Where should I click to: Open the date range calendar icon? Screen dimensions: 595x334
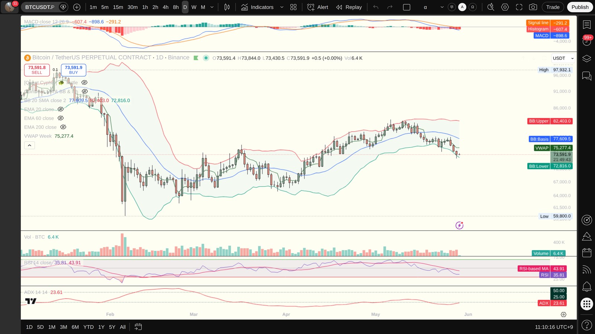(138, 327)
